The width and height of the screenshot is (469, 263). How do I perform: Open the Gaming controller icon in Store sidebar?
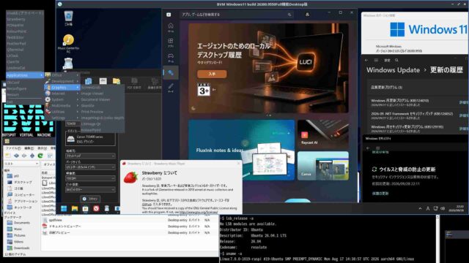(x=171, y=58)
